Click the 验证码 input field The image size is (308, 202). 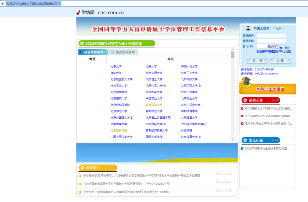pos(262,46)
